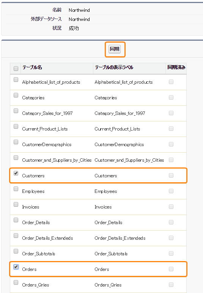Click the Employees table name text
The height and width of the screenshot is (293, 203).
[x=33, y=191]
